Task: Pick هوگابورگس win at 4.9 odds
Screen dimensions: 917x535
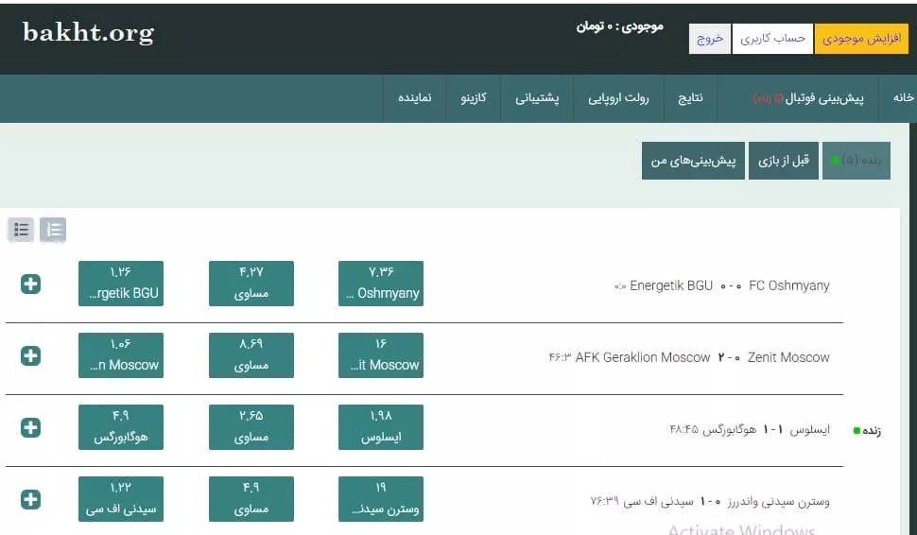Action: point(121,427)
